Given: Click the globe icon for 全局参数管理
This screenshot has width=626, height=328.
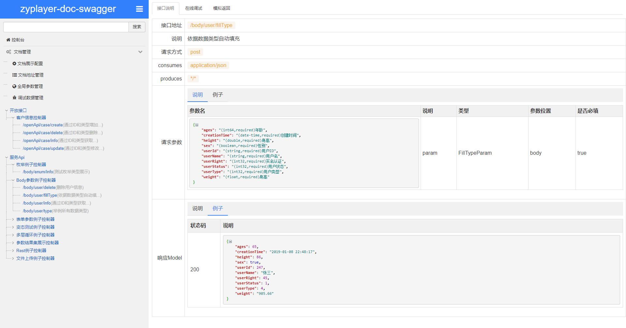Looking at the screenshot, I should (x=14, y=86).
